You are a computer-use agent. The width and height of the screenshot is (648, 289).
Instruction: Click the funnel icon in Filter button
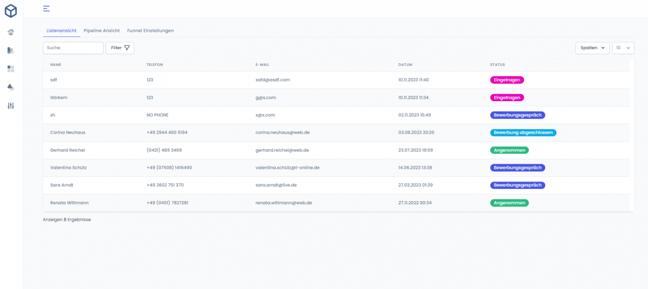(127, 48)
